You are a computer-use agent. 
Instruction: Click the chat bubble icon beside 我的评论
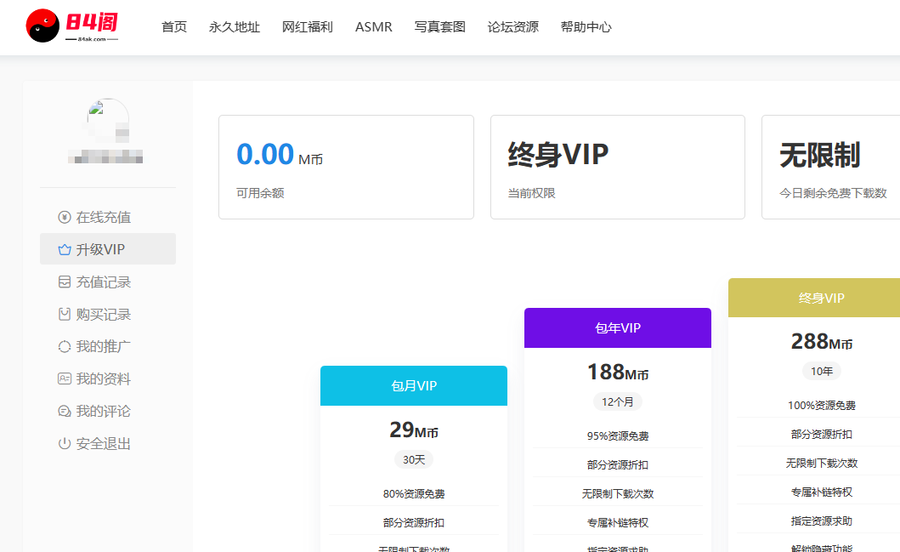pos(65,412)
